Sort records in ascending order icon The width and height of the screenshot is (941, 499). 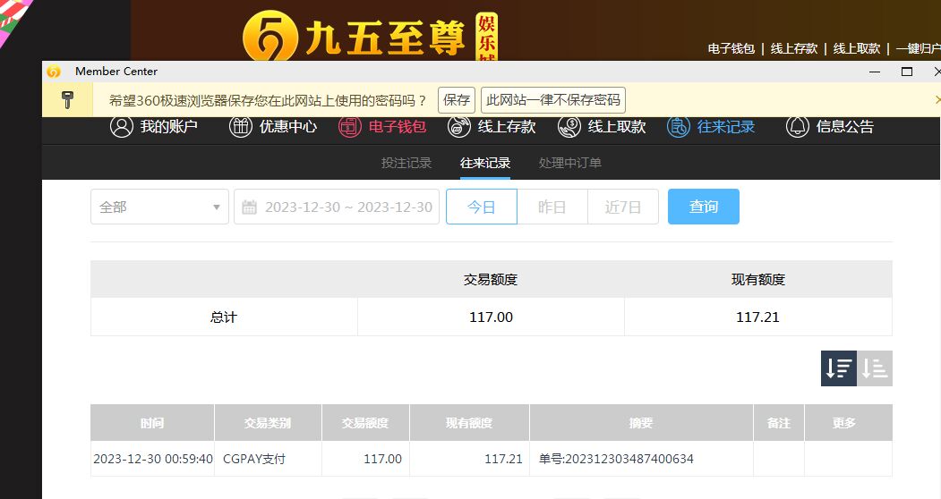[875, 368]
